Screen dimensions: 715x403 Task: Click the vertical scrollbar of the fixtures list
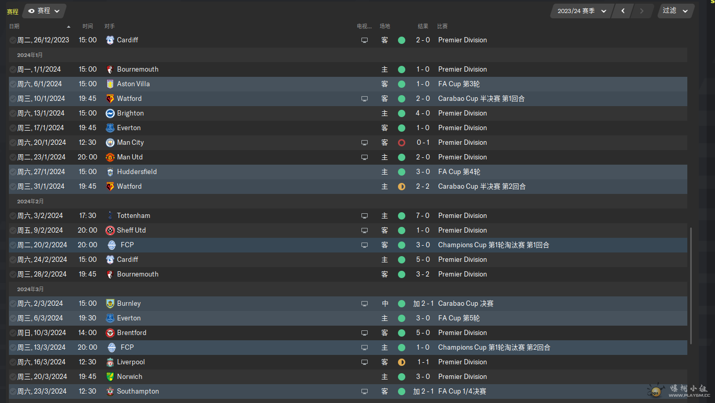[x=691, y=286]
